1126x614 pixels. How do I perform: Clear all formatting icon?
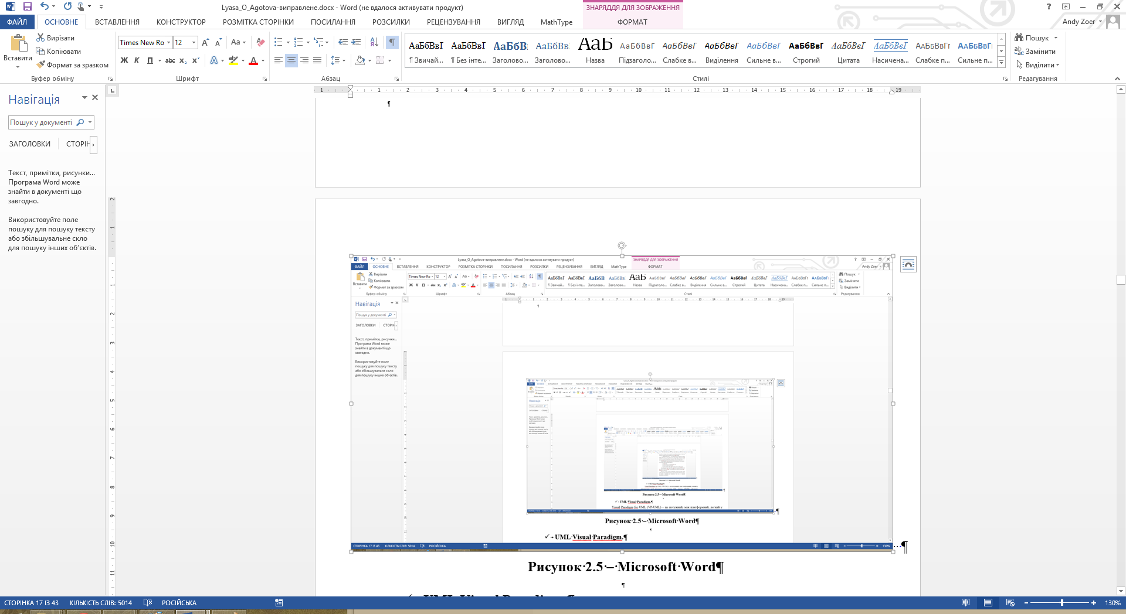(260, 42)
